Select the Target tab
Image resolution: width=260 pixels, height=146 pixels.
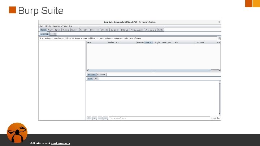[43, 30]
